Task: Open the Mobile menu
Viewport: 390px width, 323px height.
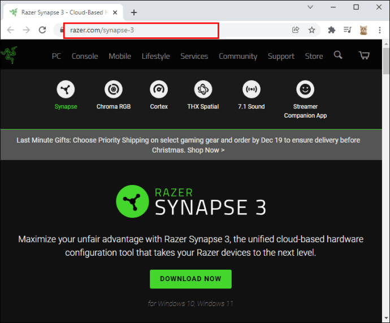Action: tap(120, 56)
